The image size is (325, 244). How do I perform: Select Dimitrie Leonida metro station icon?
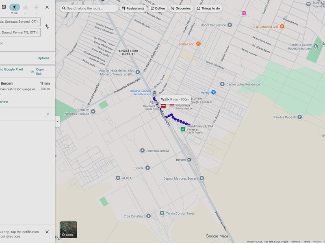coord(154,93)
